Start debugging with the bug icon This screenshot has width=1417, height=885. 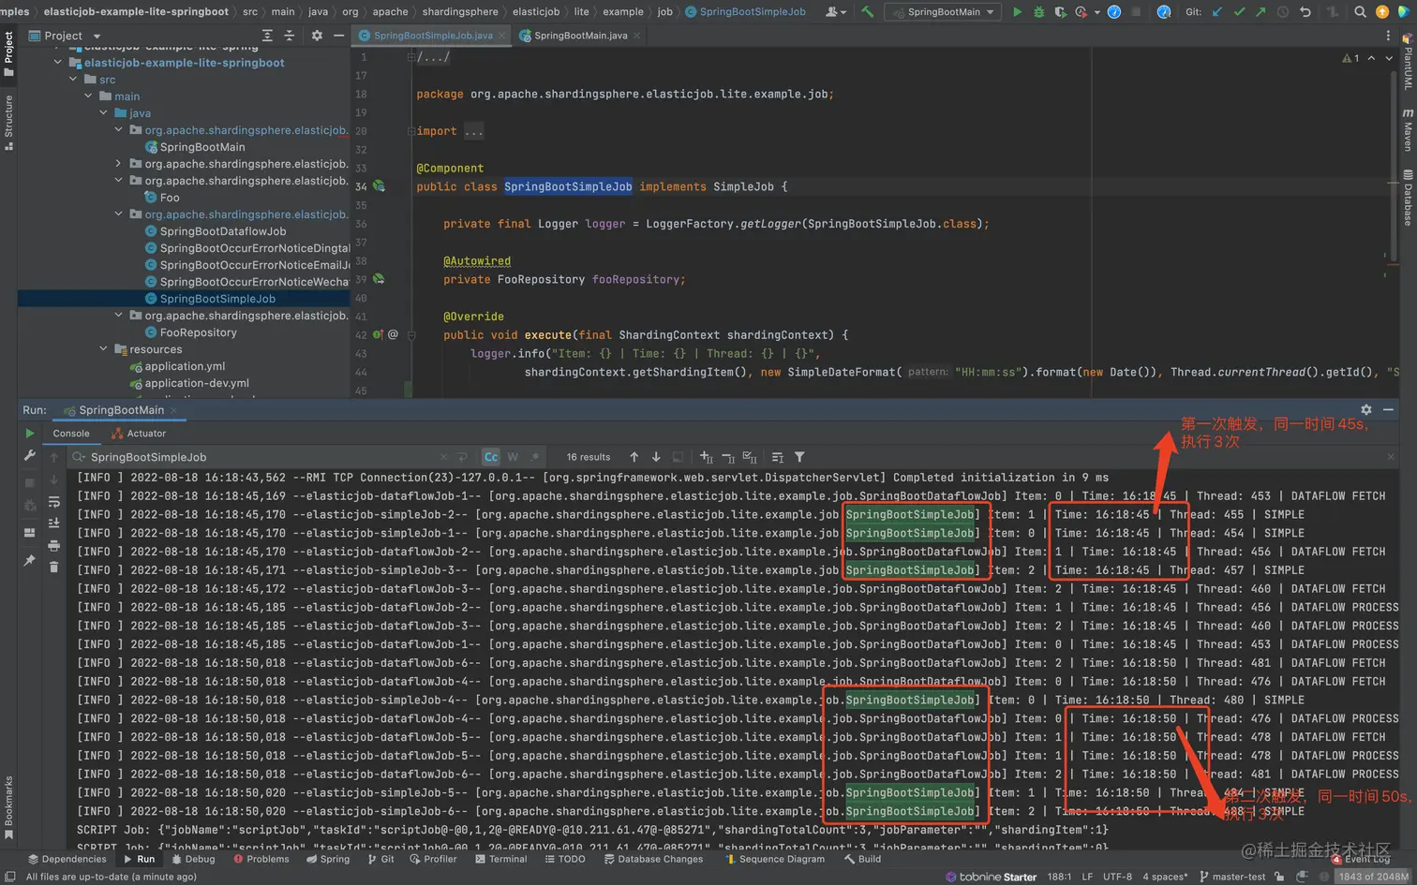1038,12
